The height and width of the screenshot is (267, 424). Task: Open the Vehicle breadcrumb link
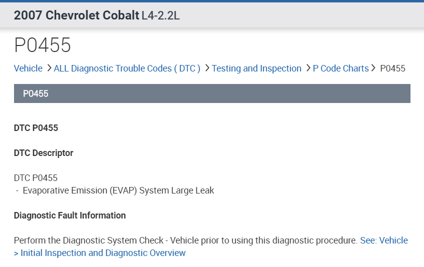28,68
